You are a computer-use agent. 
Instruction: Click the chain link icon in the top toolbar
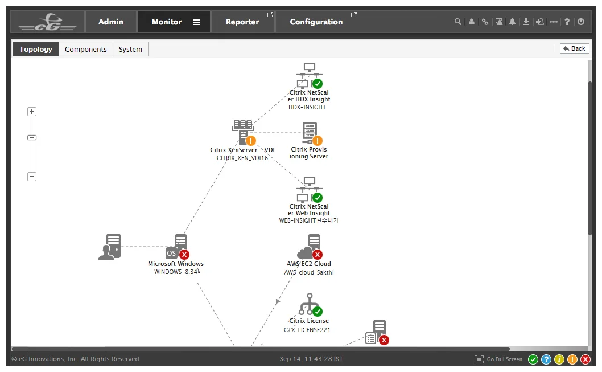click(485, 22)
